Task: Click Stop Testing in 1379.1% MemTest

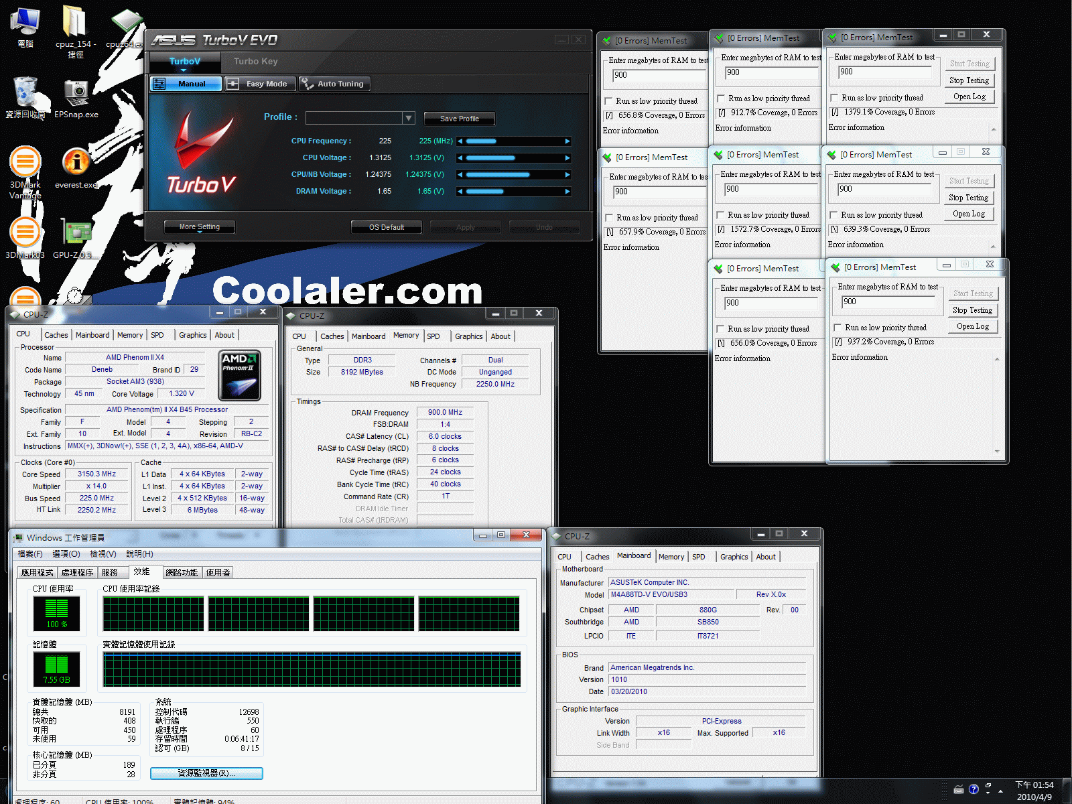Action: point(969,80)
